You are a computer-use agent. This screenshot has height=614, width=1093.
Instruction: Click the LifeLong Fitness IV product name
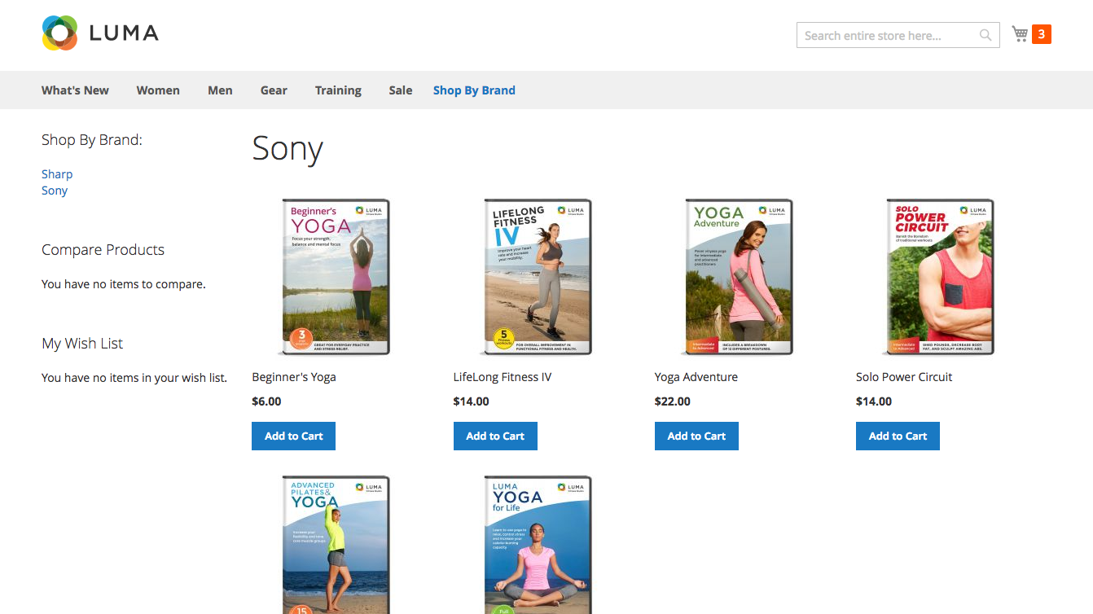[x=503, y=377]
